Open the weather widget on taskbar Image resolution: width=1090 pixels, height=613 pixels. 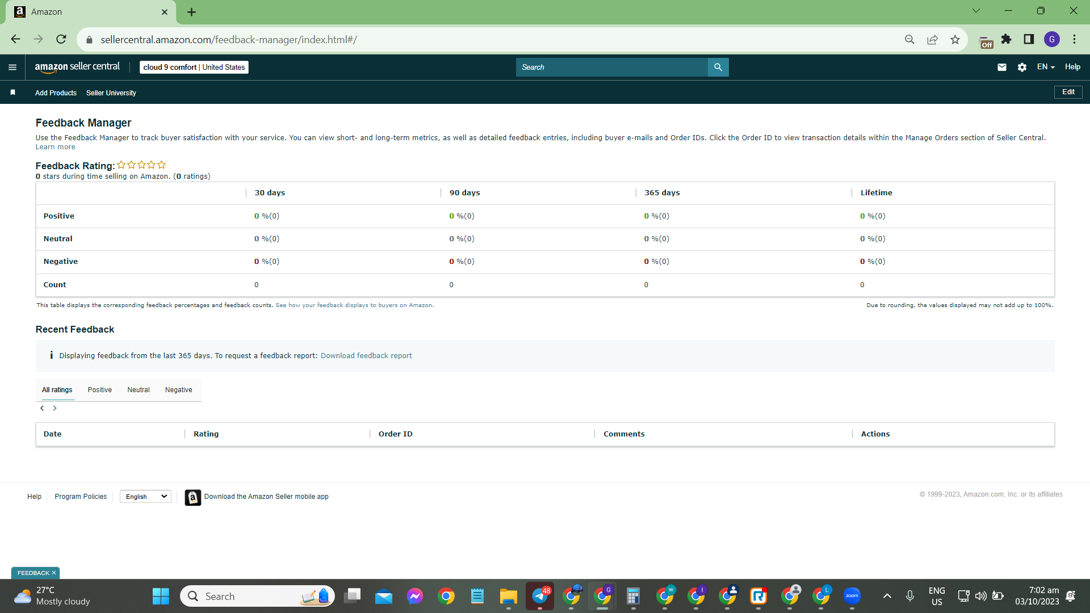(52, 596)
